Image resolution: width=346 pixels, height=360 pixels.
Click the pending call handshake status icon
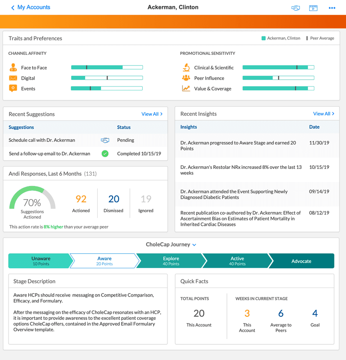click(105, 140)
